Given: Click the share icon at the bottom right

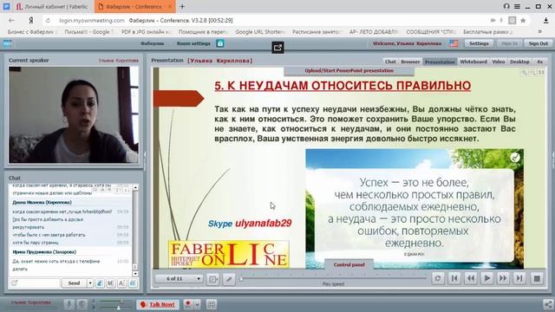Looking at the screenshot, I should click(548, 304).
